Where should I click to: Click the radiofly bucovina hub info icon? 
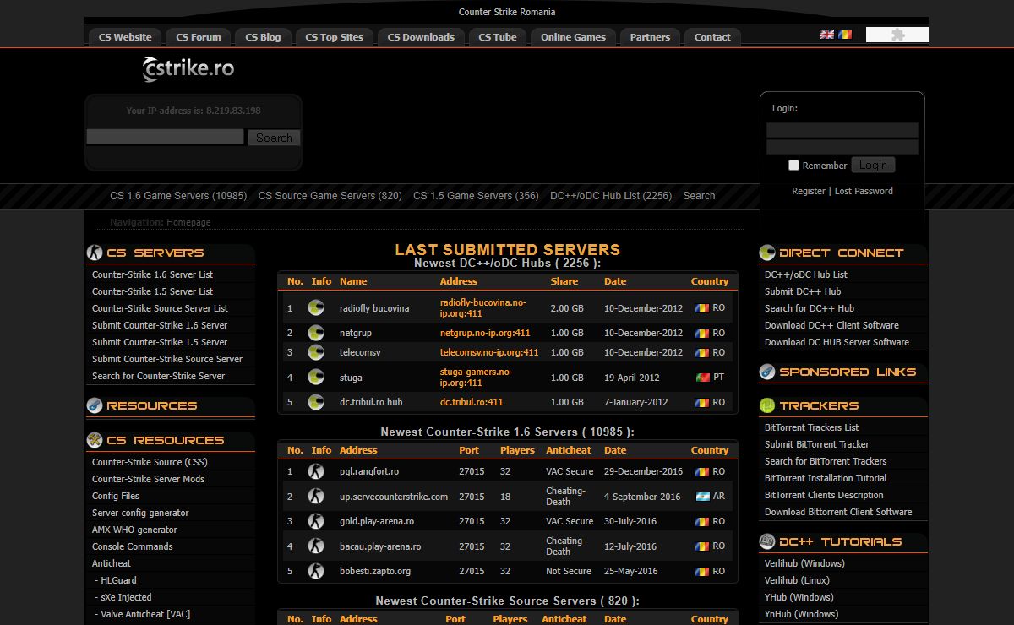point(316,308)
